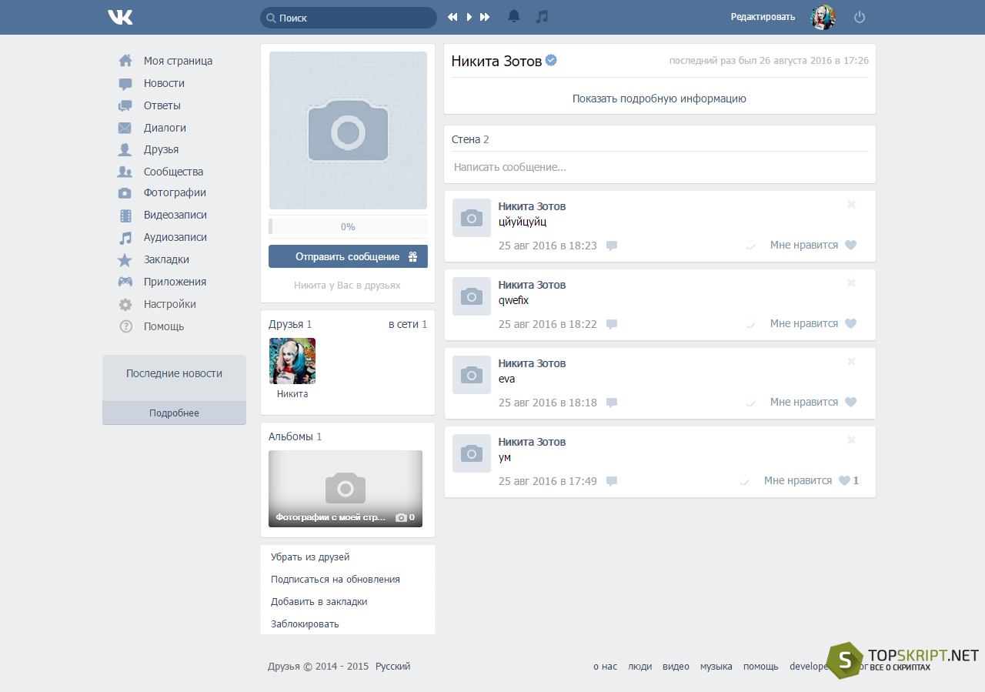
Task: Click люди in footer
Action: point(639,667)
